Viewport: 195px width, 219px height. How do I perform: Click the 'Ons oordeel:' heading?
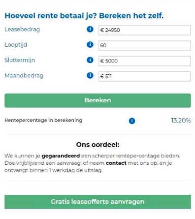tap(97, 145)
